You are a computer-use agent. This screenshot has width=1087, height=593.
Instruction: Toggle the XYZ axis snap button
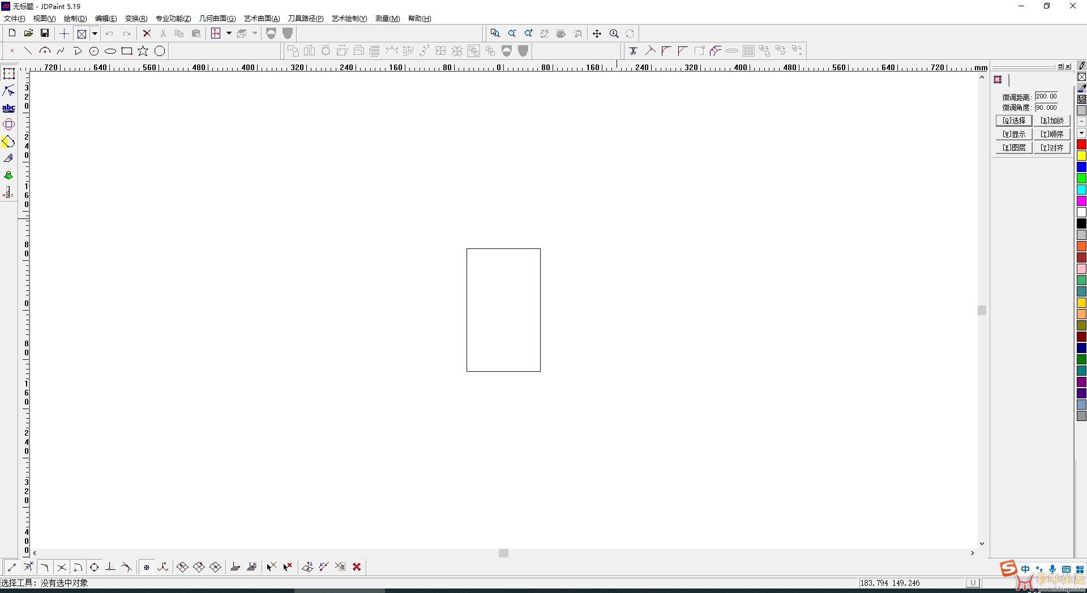[163, 567]
